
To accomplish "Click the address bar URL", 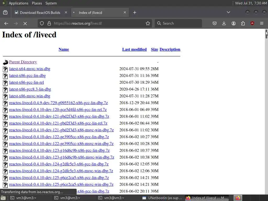I will point(78,23).
